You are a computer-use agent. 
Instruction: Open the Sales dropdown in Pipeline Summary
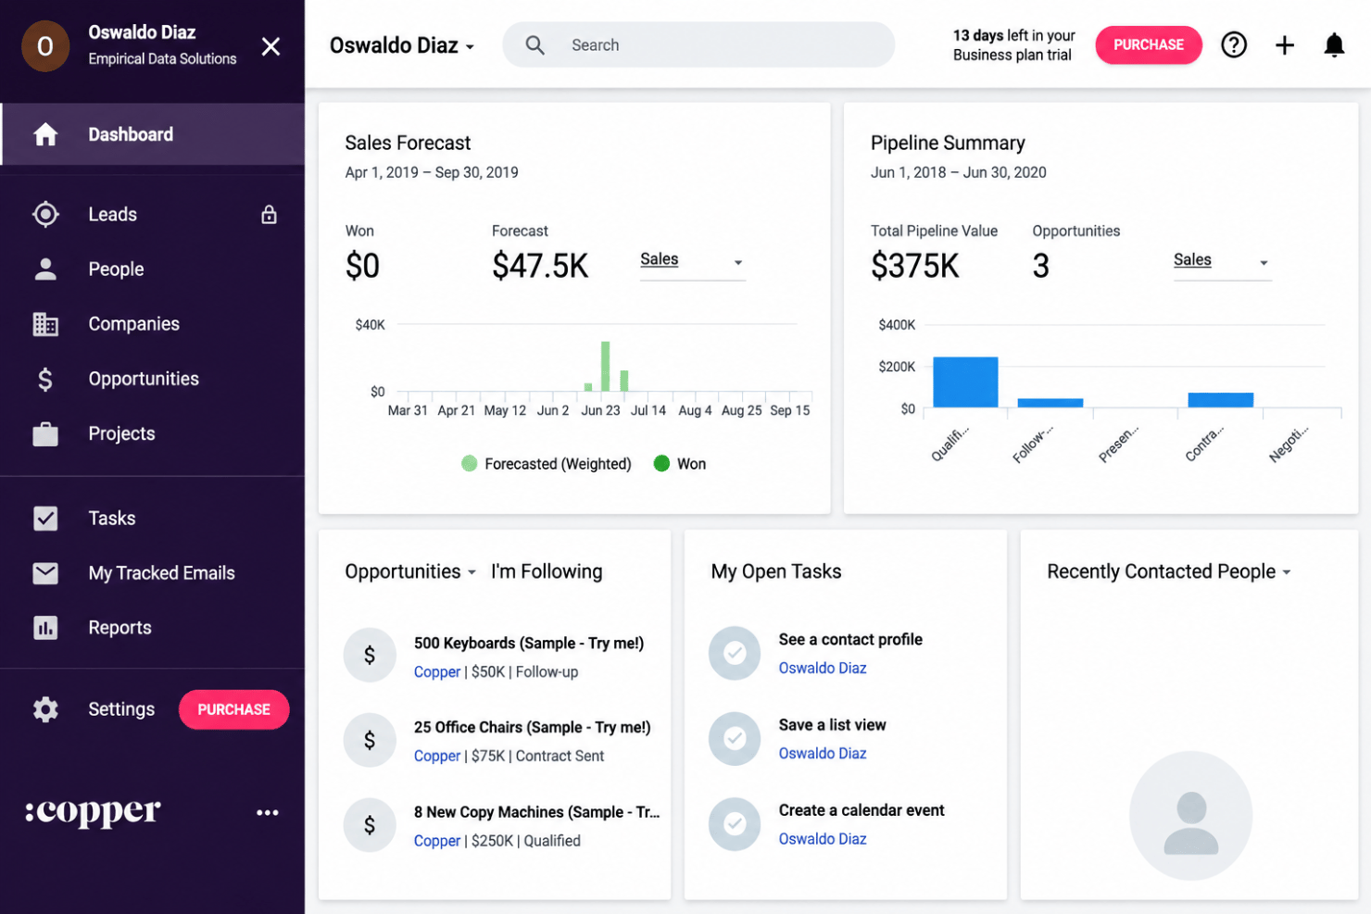coord(1222,261)
